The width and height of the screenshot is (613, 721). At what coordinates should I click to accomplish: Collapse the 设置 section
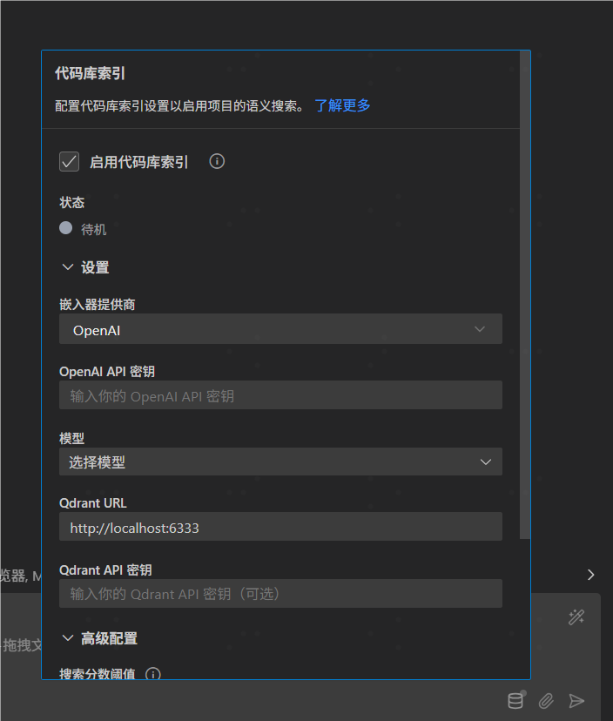68,267
